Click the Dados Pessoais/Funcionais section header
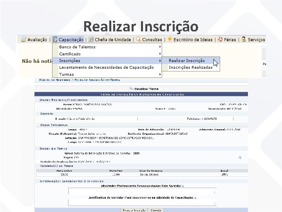 [x=64, y=100]
